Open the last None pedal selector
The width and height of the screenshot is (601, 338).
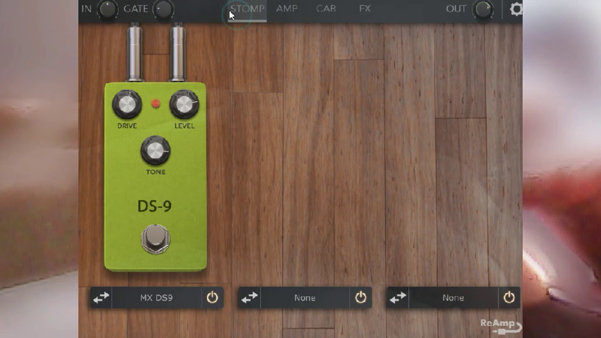point(453,298)
